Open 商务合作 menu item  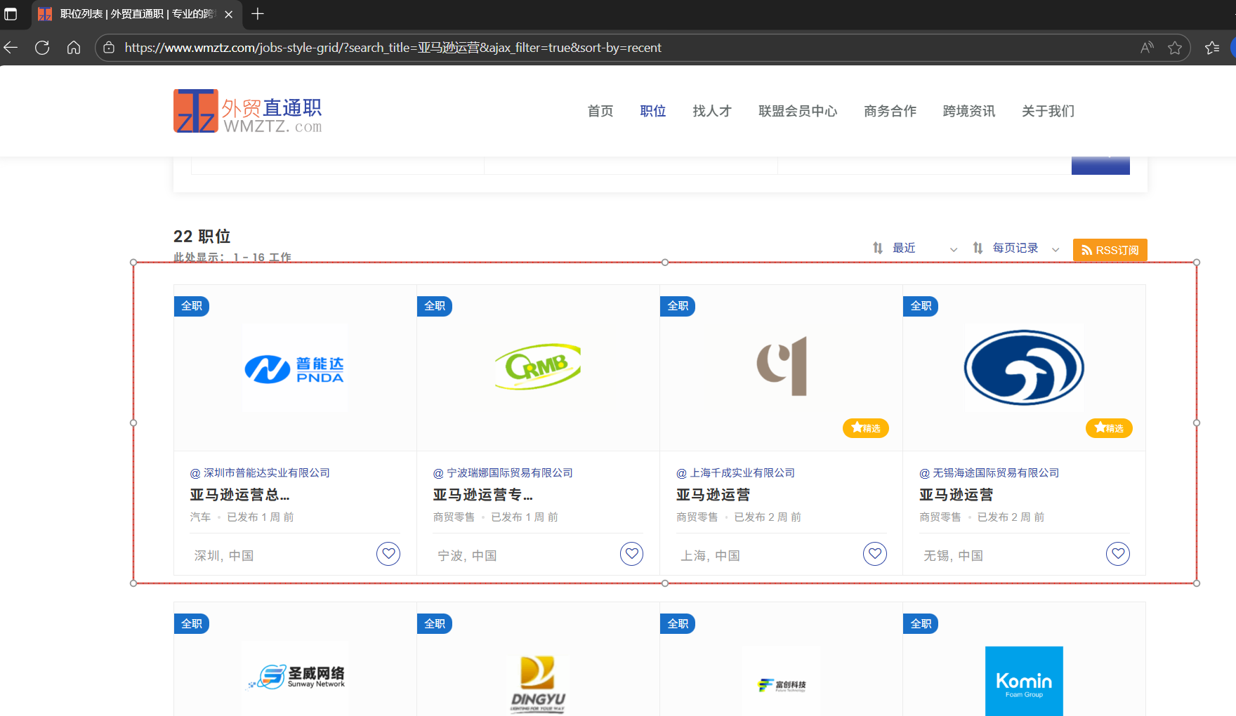click(x=890, y=111)
